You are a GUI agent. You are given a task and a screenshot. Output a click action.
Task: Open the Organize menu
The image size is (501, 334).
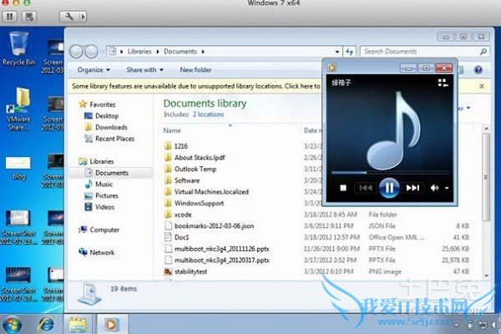click(x=94, y=69)
